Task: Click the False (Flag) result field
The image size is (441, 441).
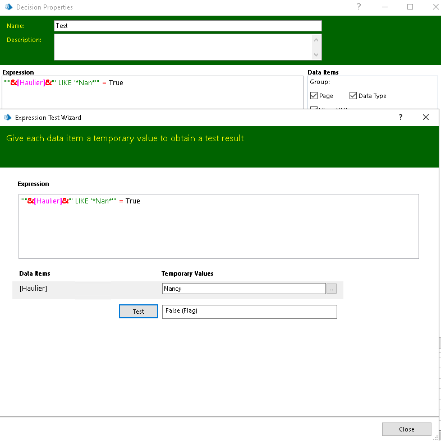Action: 249,312
